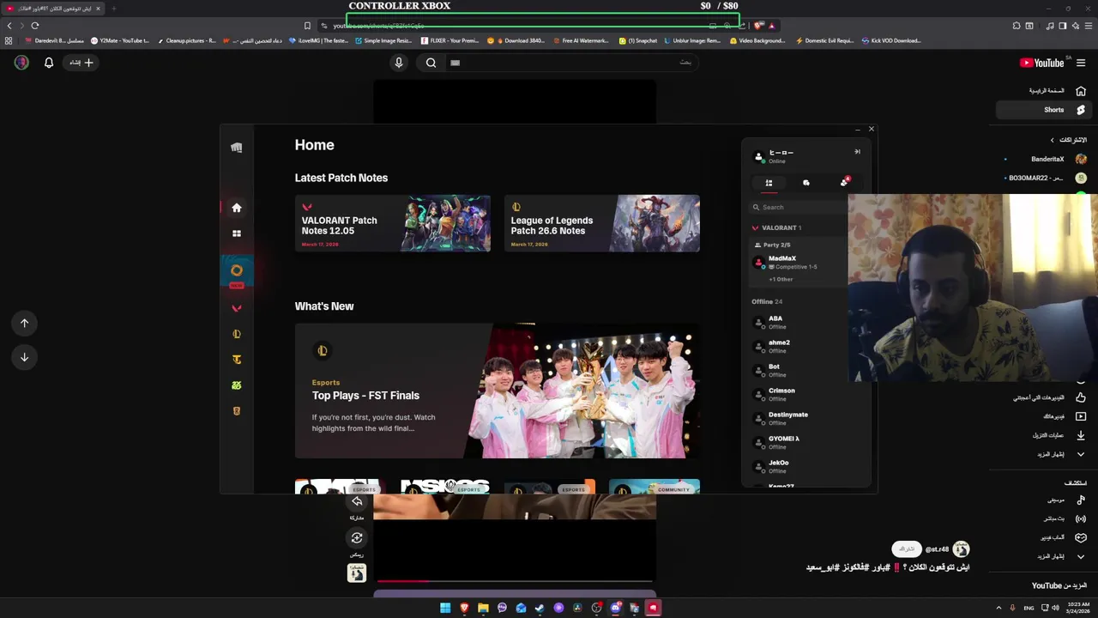The image size is (1098, 618).
Task: Select the orange ring game icon in Riot sidebar
Action: coord(237,270)
